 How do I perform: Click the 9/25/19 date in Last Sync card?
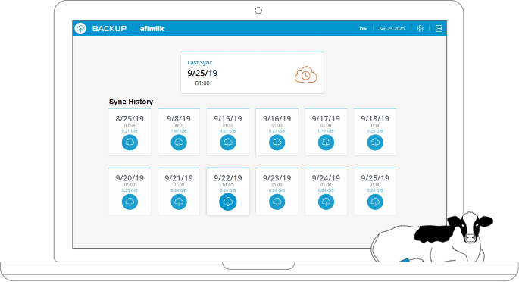tap(202, 73)
